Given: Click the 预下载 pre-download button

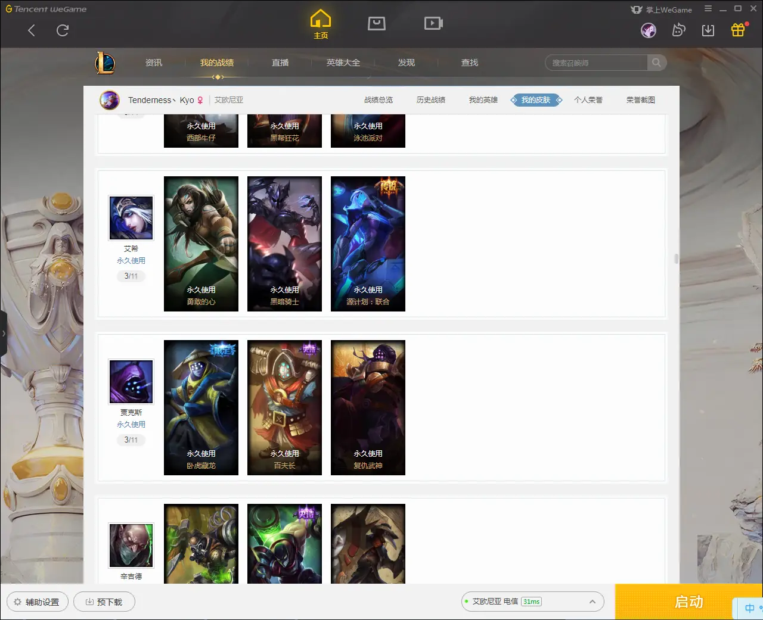Looking at the screenshot, I should coord(104,602).
